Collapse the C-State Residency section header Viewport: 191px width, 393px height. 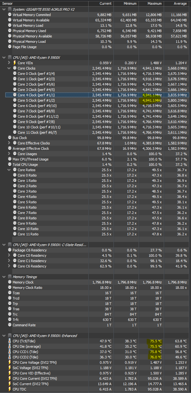click(4, 245)
